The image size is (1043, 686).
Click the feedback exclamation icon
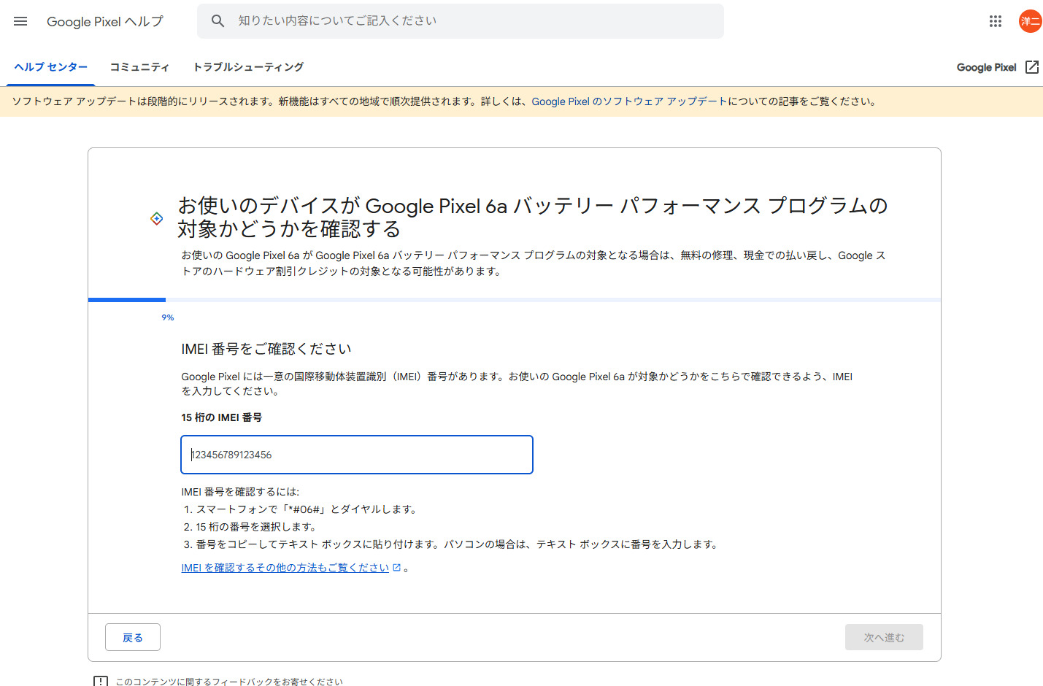[x=101, y=682]
